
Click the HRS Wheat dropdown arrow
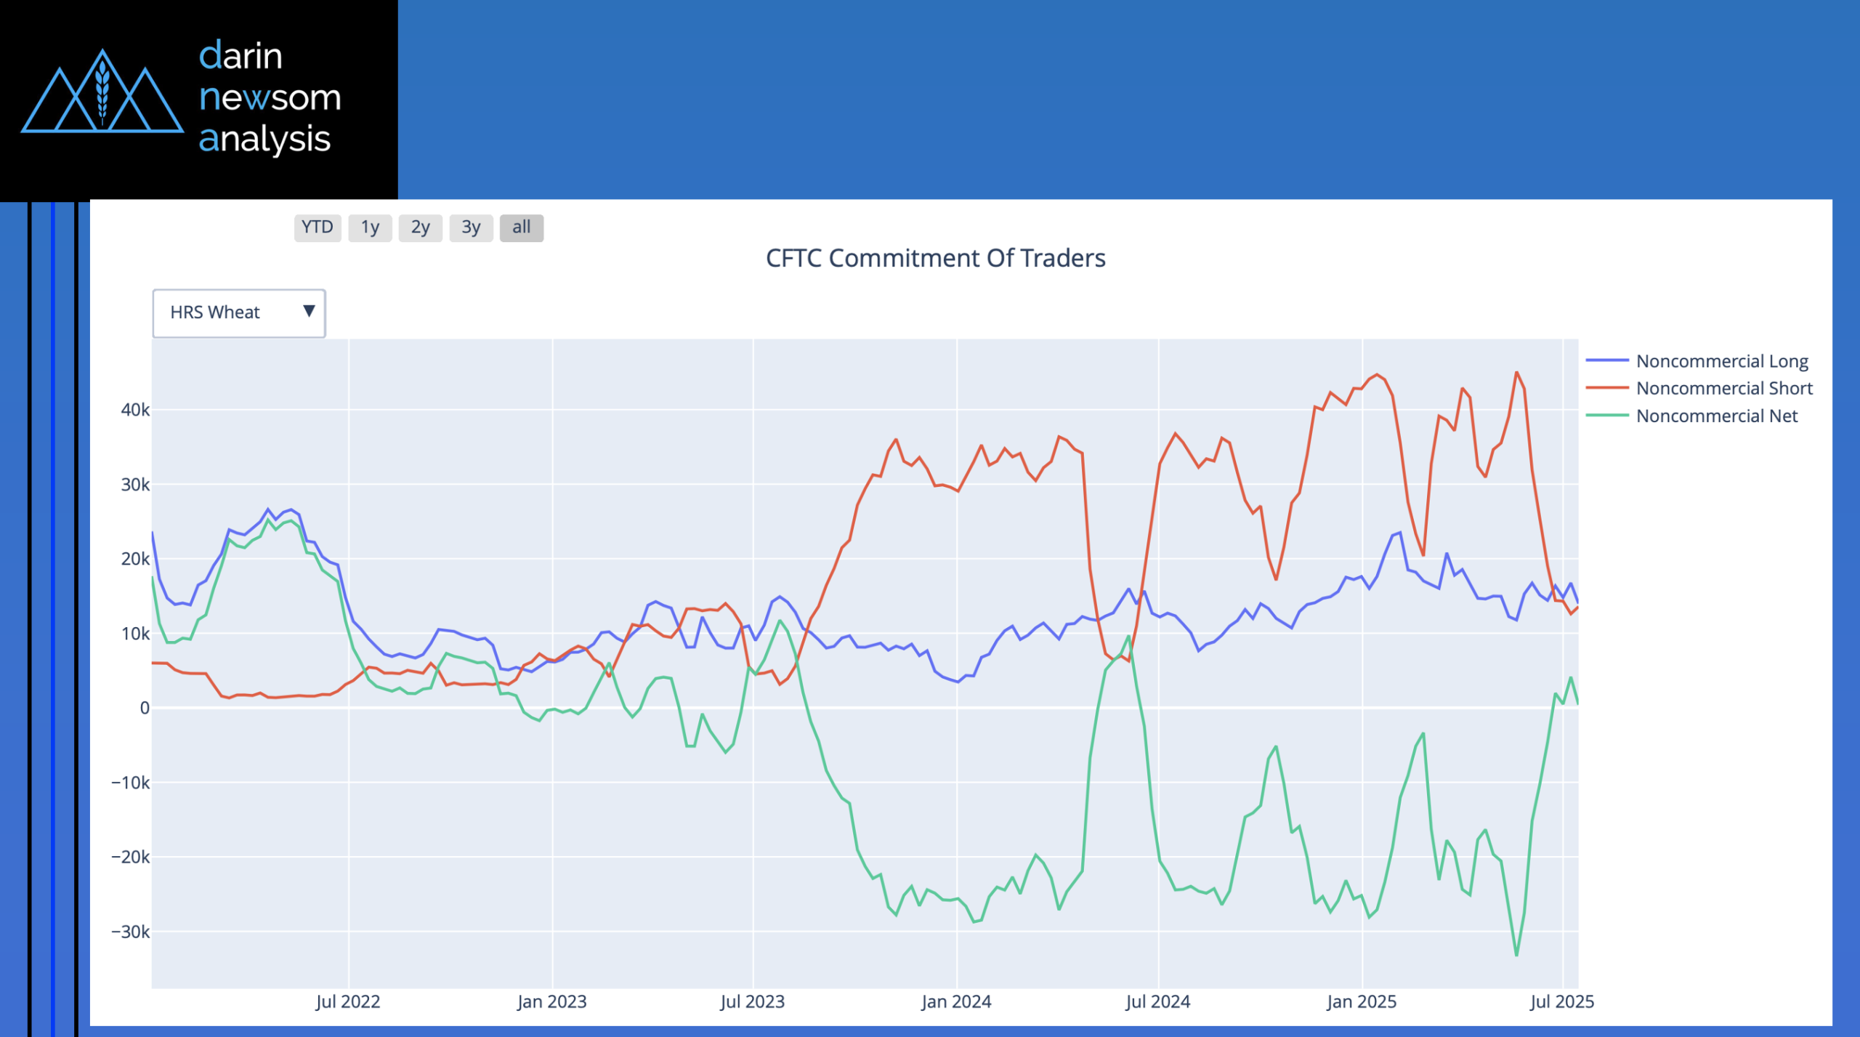(309, 312)
